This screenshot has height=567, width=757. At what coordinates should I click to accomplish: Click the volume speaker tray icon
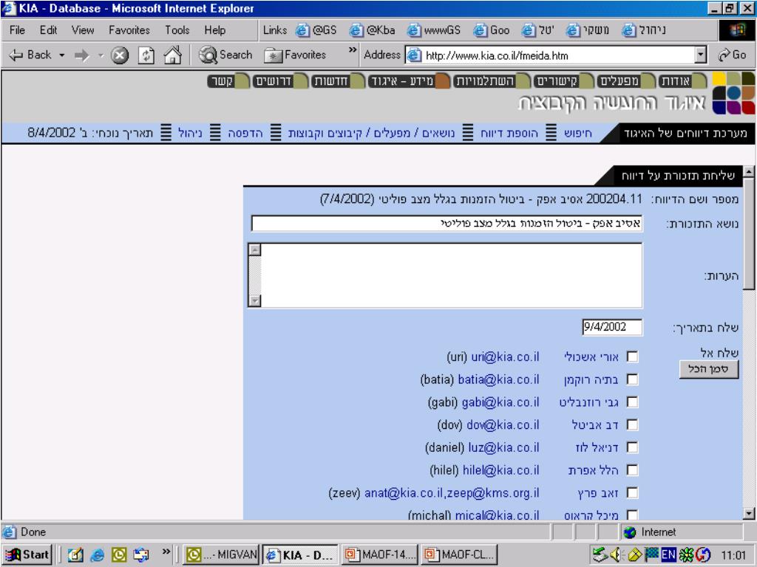(x=616, y=555)
